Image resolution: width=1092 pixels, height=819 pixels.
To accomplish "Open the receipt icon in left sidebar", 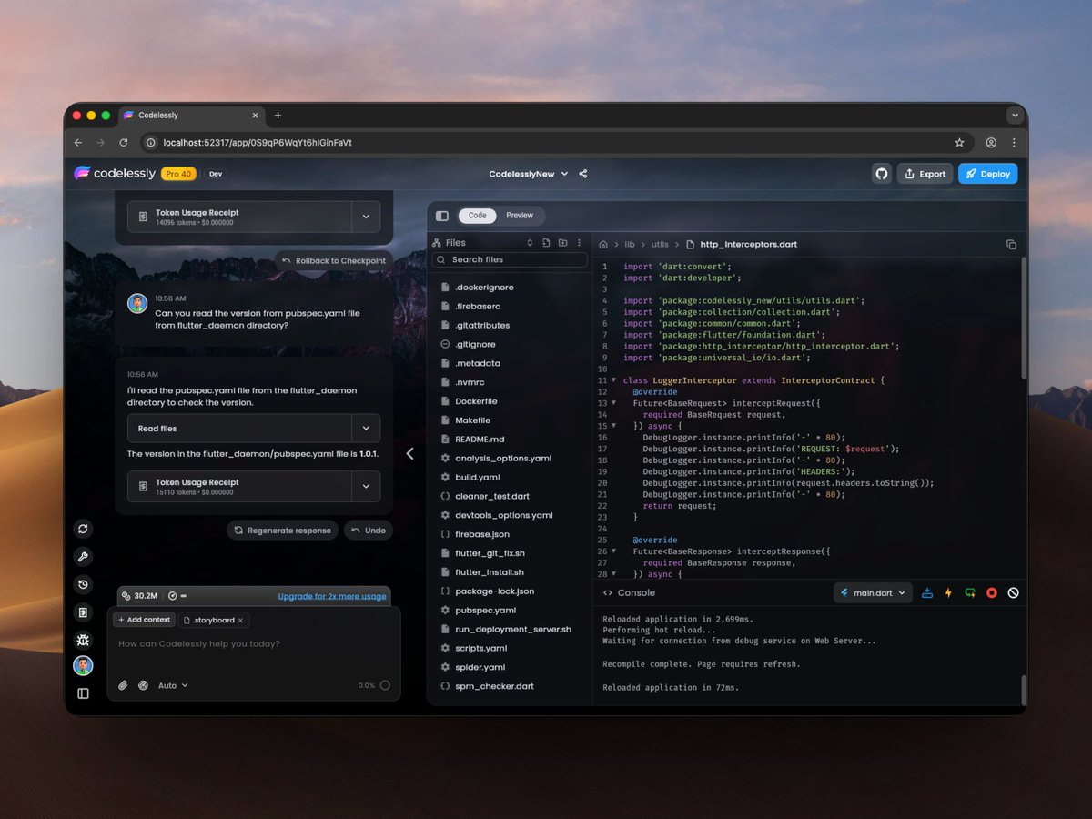I will coord(83,612).
